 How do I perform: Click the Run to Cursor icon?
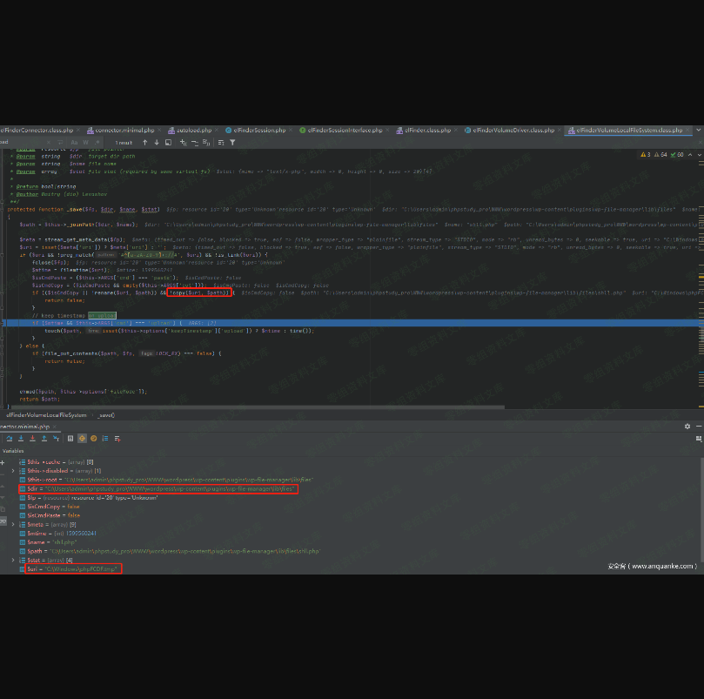[x=57, y=439]
